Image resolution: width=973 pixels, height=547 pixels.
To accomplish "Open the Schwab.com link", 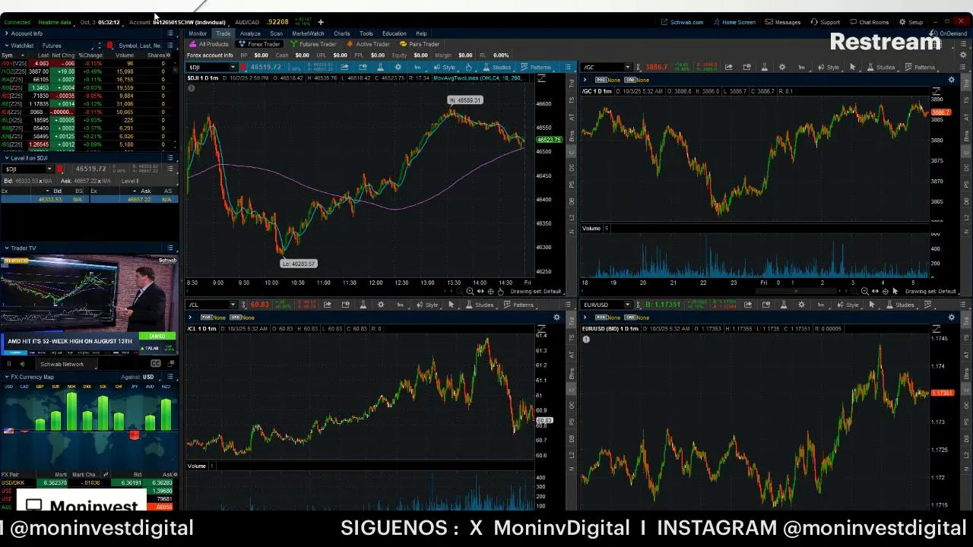I will click(x=683, y=22).
